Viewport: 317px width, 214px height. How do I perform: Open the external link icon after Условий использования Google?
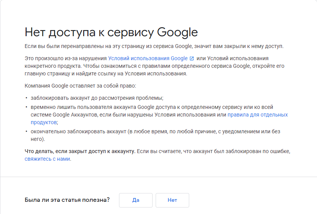191,59
